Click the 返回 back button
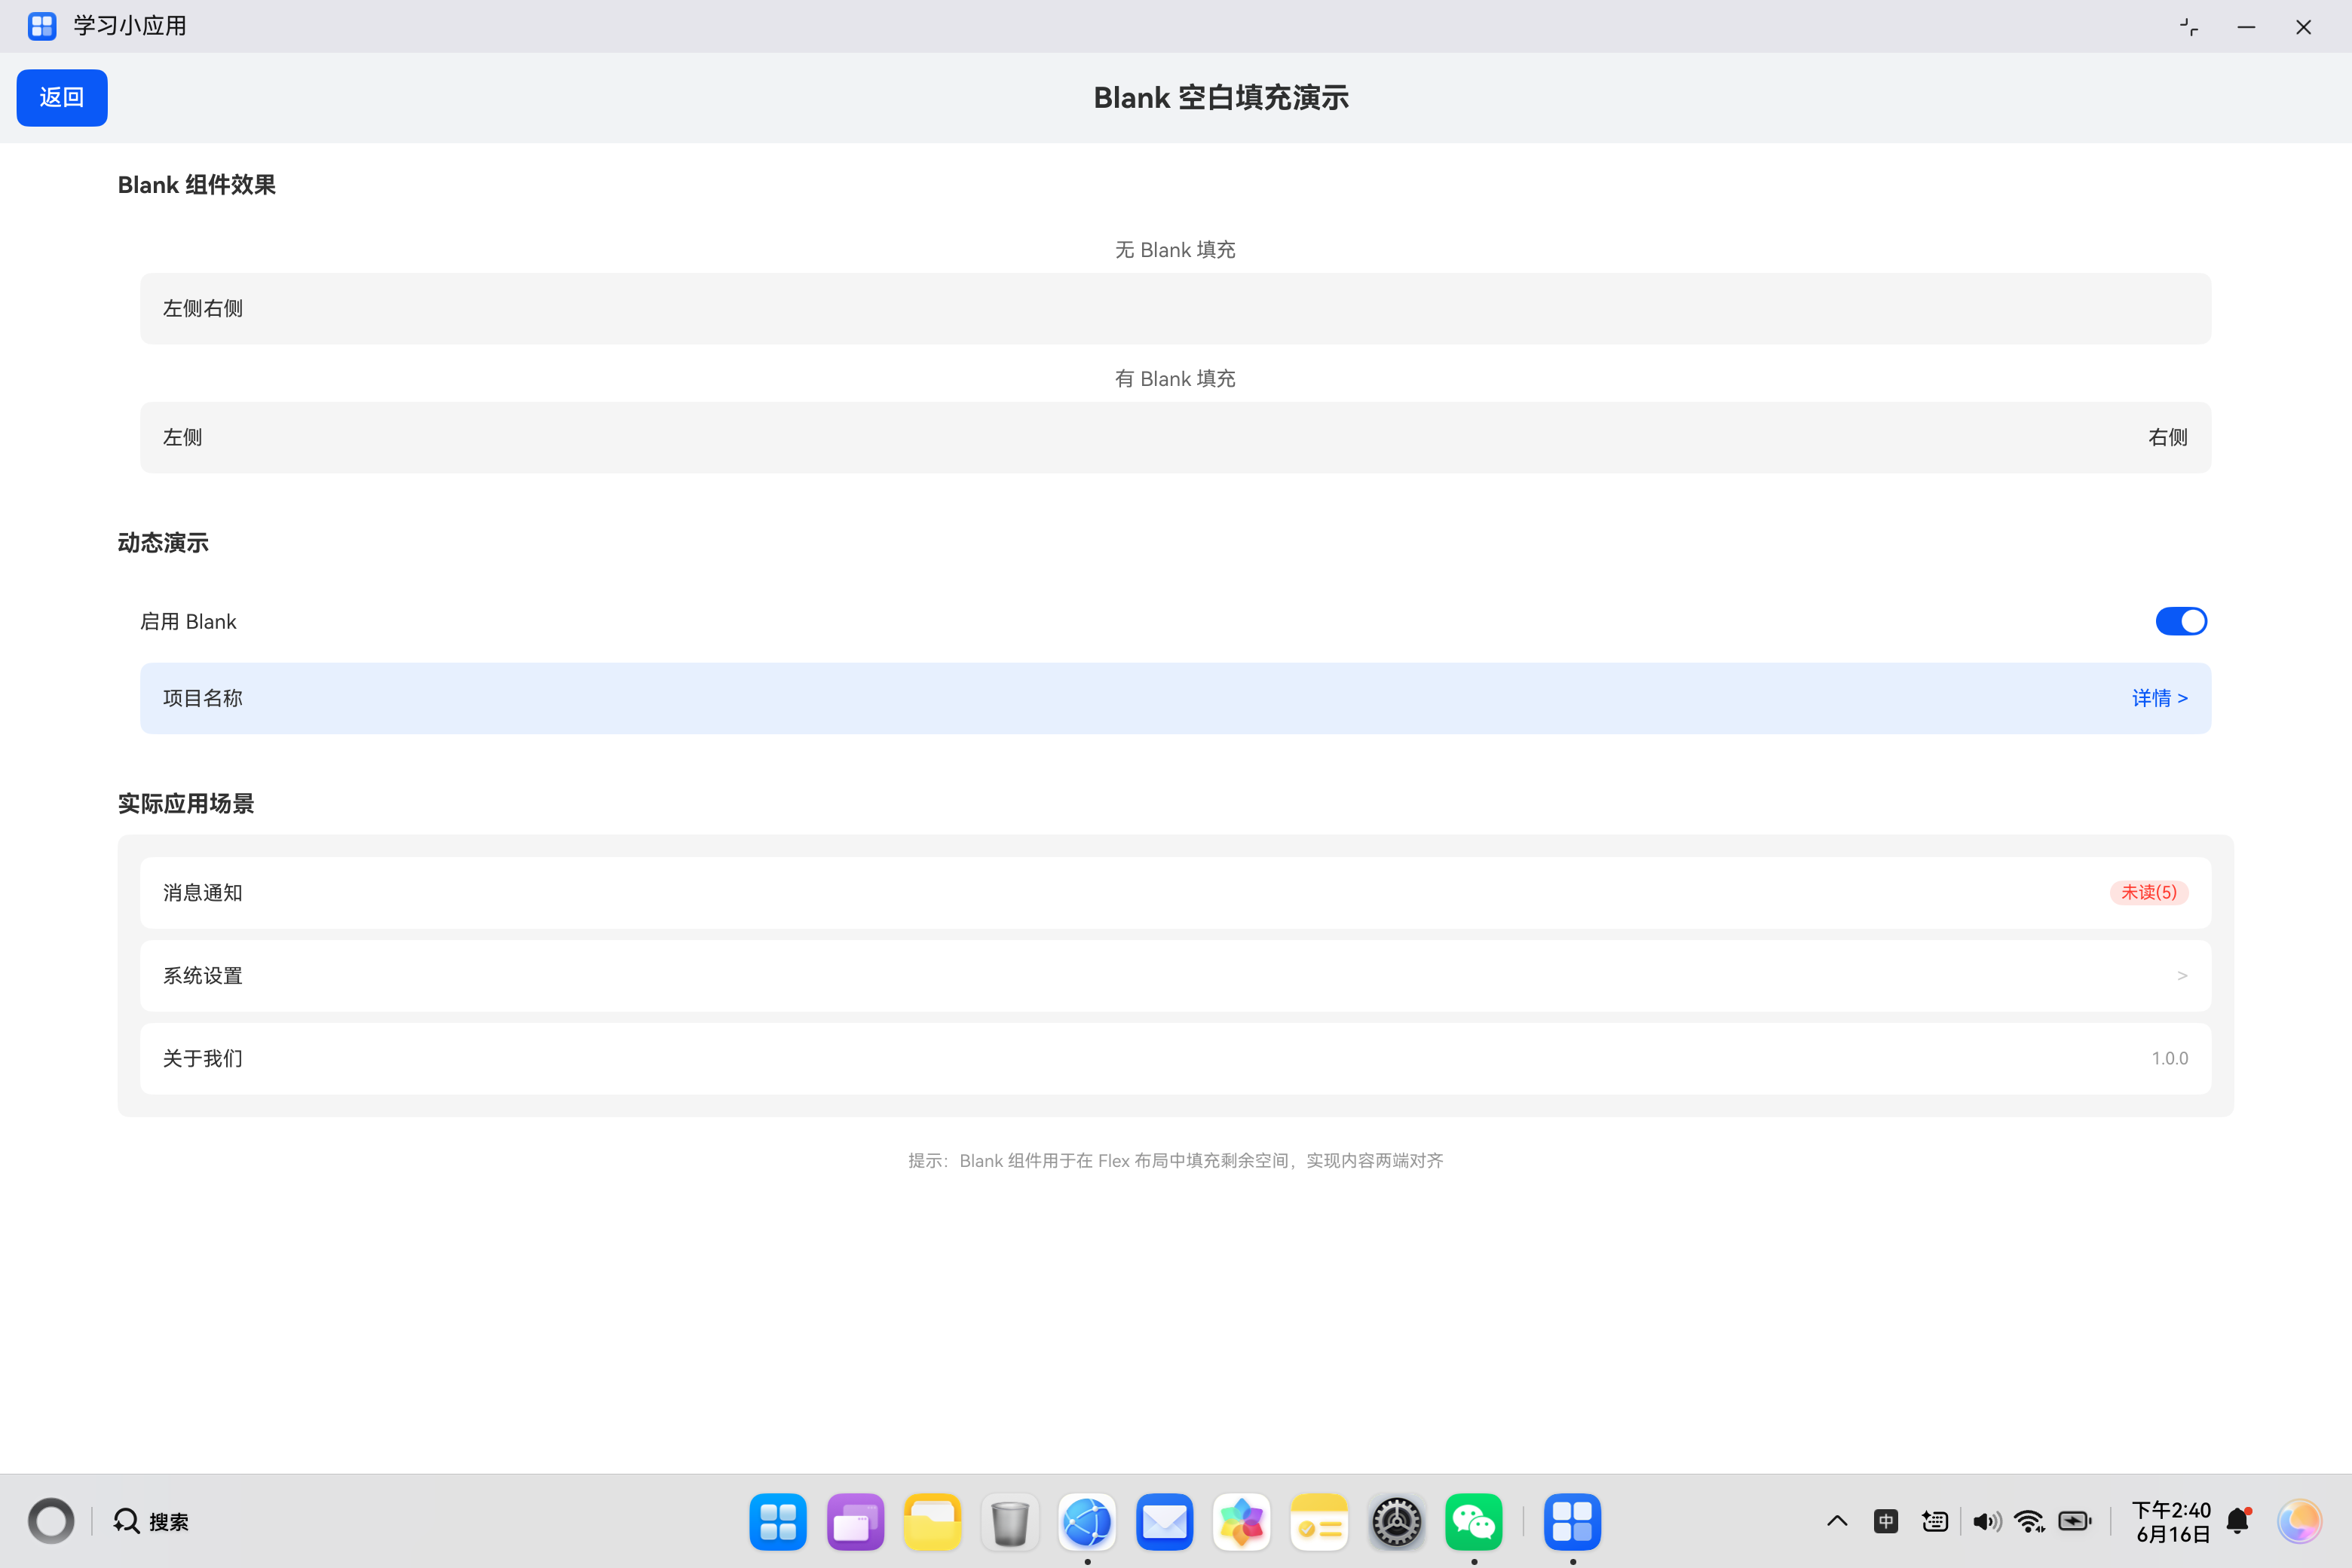The height and width of the screenshot is (1568, 2352). pyautogui.click(x=62, y=97)
